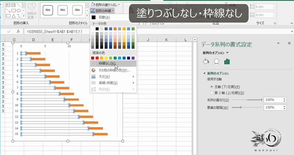Viewport: 294px width, 155px height.
Task: Choose the triangle shape
Action: pos(13,16)
